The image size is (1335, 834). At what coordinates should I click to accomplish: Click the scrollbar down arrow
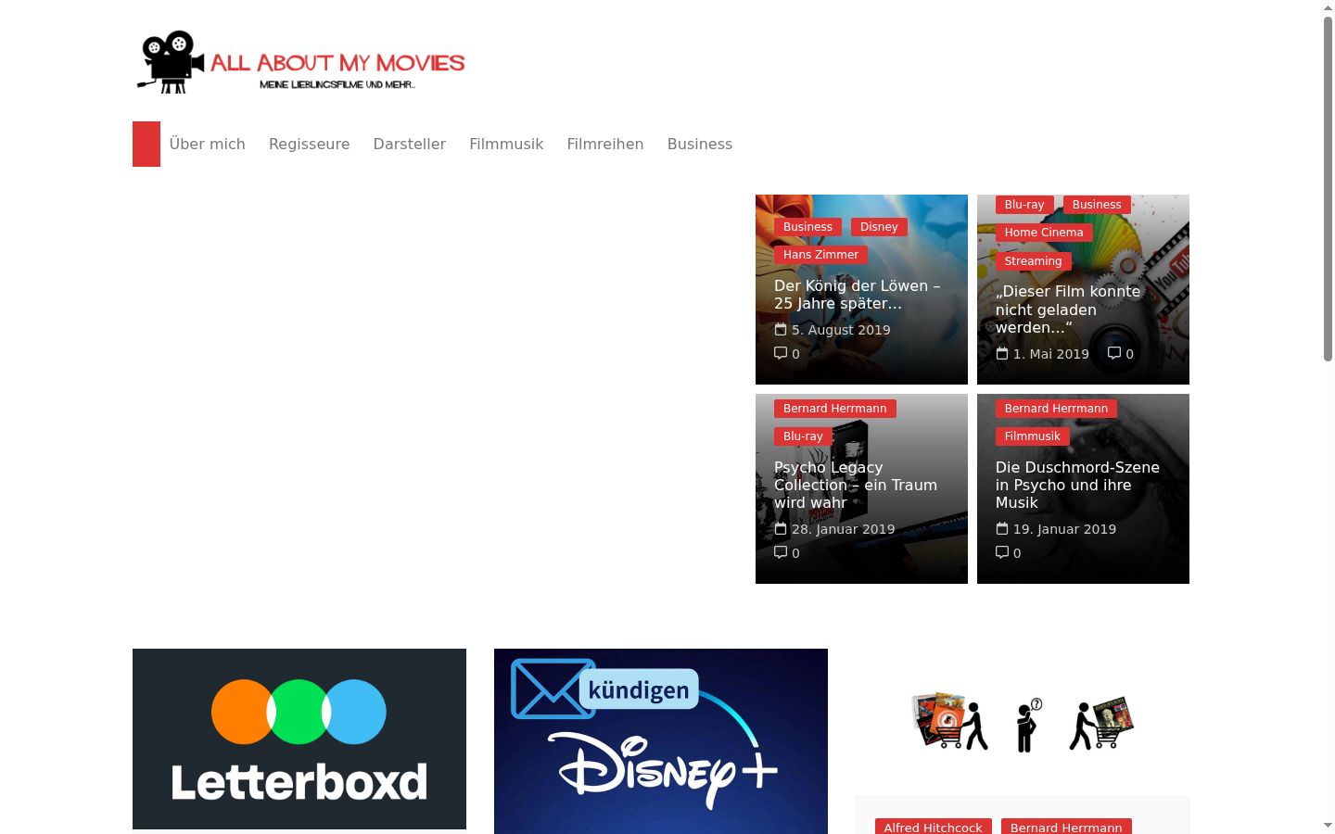[1328, 826]
